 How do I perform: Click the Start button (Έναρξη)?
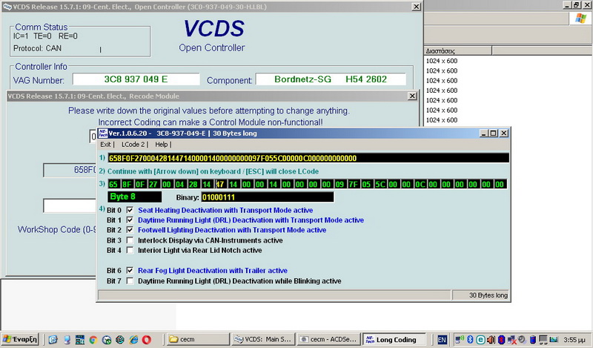point(20,339)
